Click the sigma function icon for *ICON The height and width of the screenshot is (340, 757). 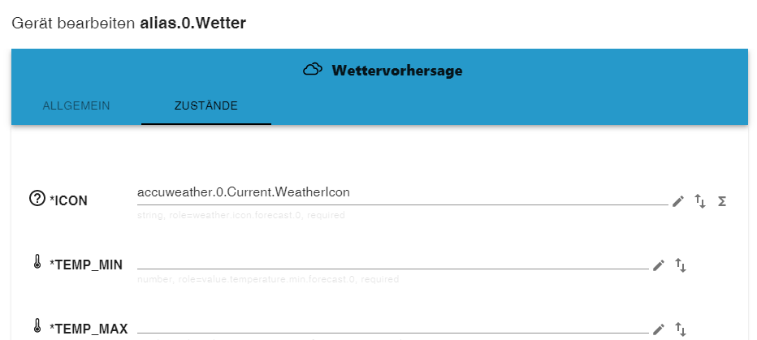click(x=721, y=201)
